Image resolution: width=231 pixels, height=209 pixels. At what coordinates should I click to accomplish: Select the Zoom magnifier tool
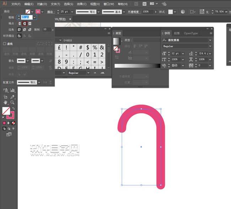[12, 102]
